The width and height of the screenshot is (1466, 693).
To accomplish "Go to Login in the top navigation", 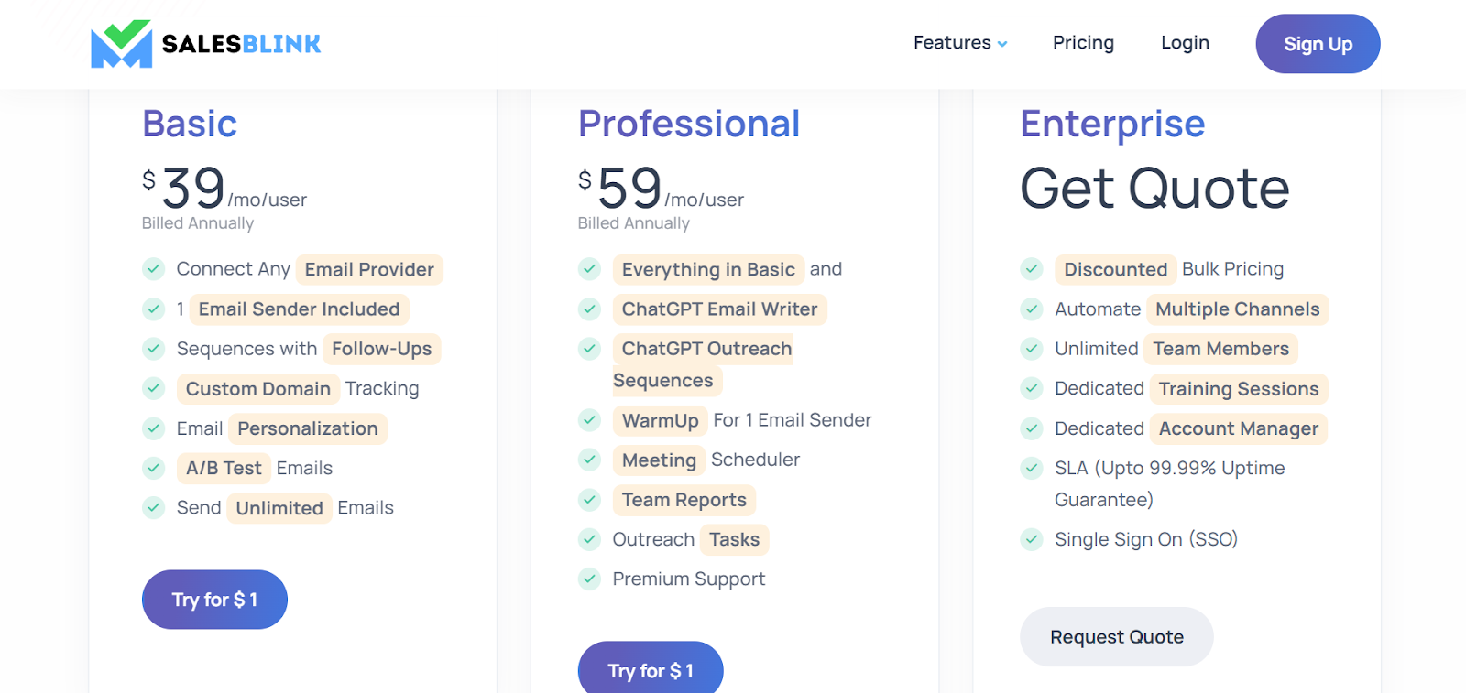I will [x=1185, y=43].
